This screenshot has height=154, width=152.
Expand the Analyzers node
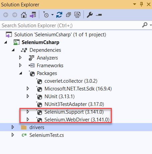(x=20, y=57)
